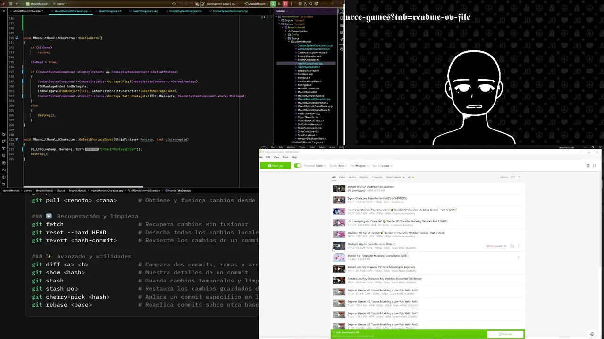The height and width of the screenshot is (339, 604).
Task: Open the Explorer folder icon on right sidebar
Action: pos(341,11)
